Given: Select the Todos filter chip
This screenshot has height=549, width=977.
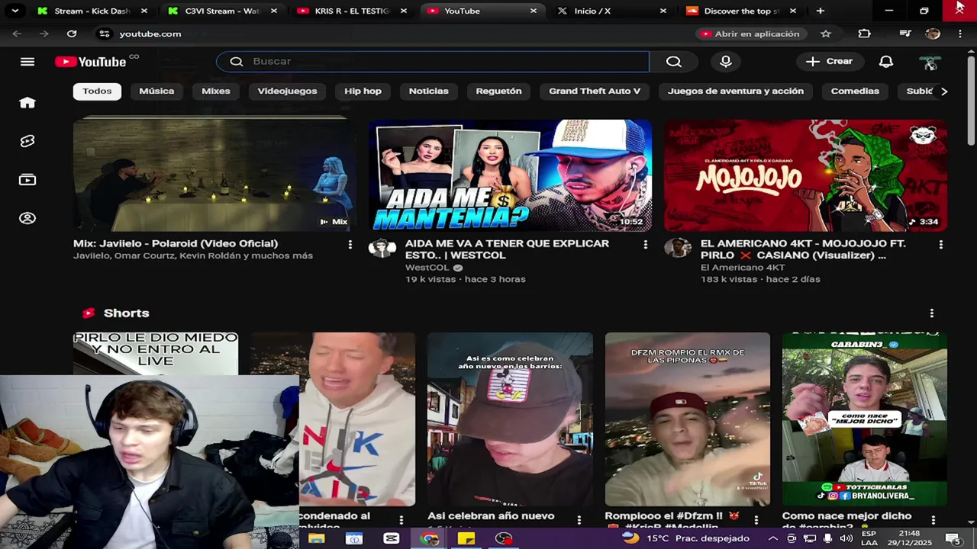Looking at the screenshot, I should (97, 91).
